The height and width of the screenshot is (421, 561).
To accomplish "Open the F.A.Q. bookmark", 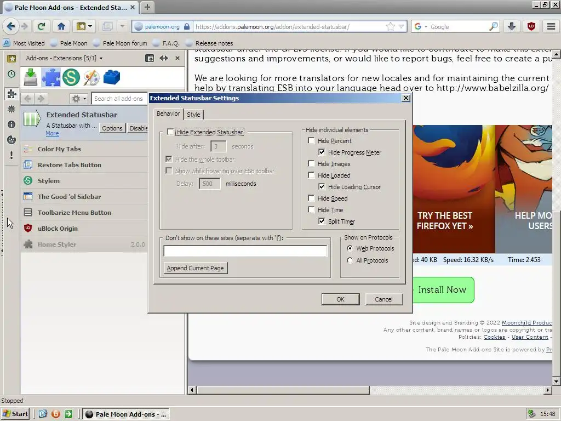I will tap(166, 43).
